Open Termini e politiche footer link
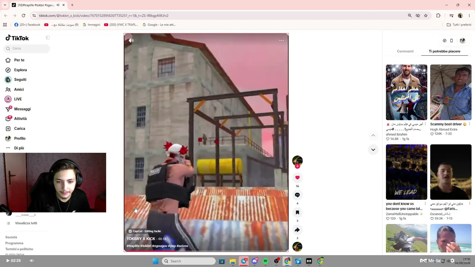This screenshot has width=475, height=267. [x=19, y=249]
